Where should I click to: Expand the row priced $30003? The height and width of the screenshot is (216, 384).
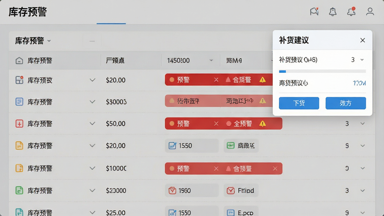[92, 102]
